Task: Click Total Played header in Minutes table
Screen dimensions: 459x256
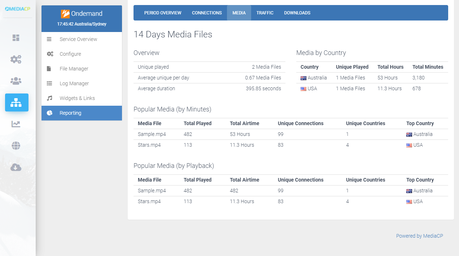Action: coord(197,123)
